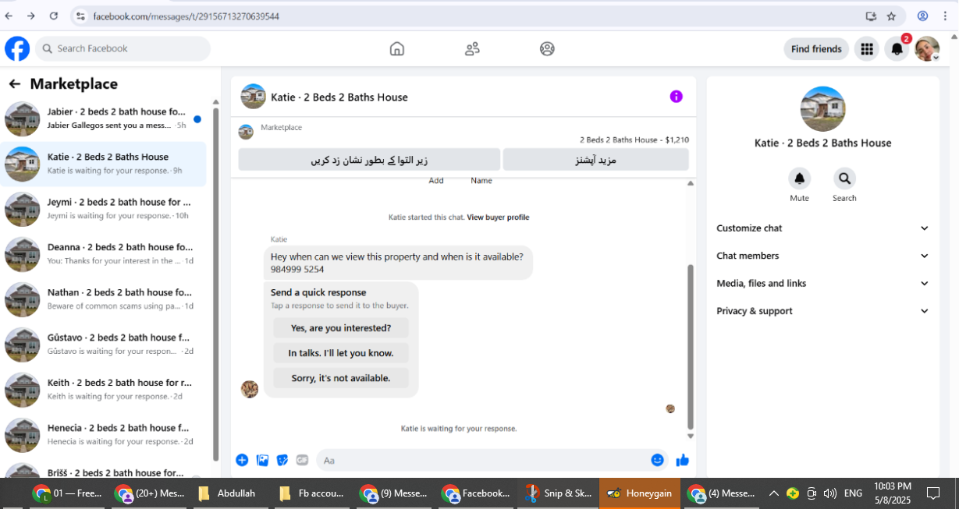
Task: Click the Urdu 'more options' button
Action: [x=595, y=160]
